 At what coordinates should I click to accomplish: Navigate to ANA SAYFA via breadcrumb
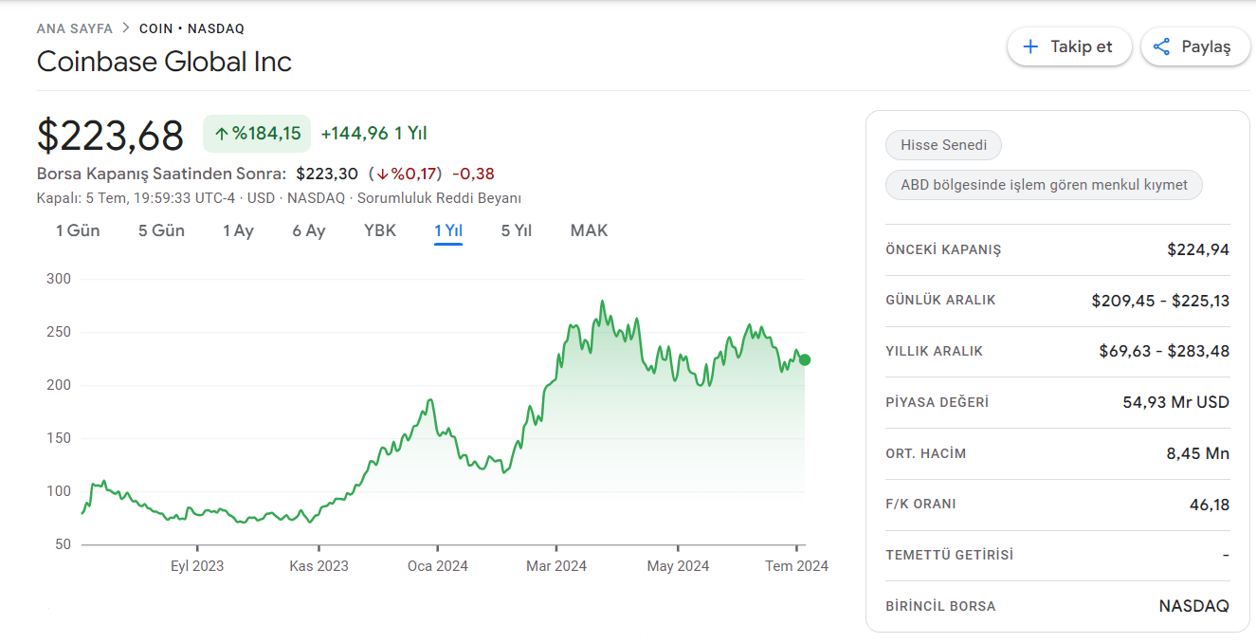(x=75, y=28)
